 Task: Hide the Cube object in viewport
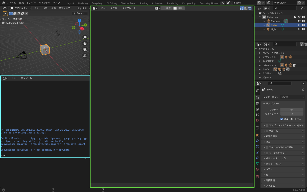tap(299, 25)
